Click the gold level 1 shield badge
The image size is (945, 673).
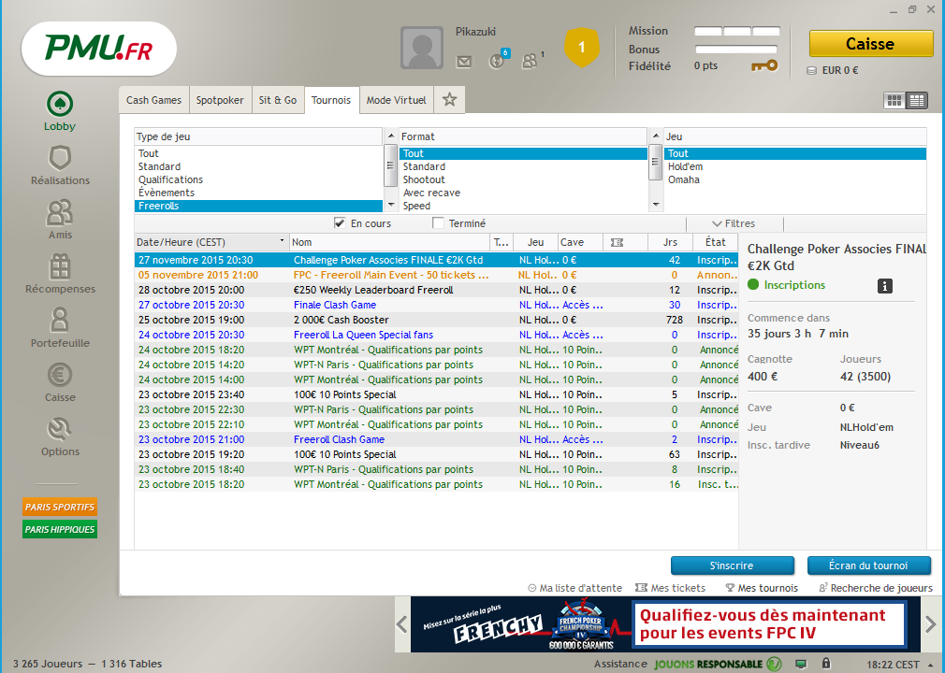(582, 47)
